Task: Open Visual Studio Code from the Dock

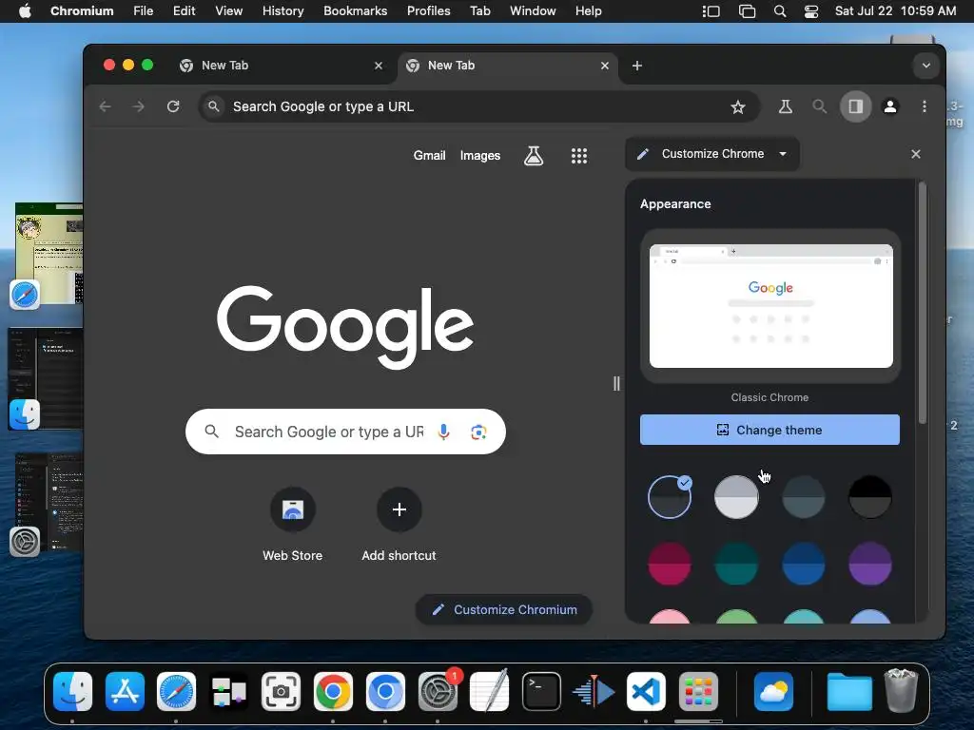Action: coord(646,691)
